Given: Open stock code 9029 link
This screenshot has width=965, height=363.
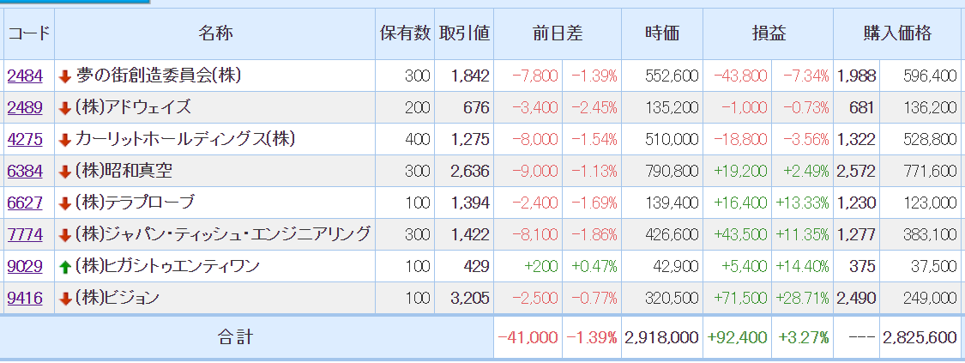Looking at the screenshot, I should tap(25, 266).
